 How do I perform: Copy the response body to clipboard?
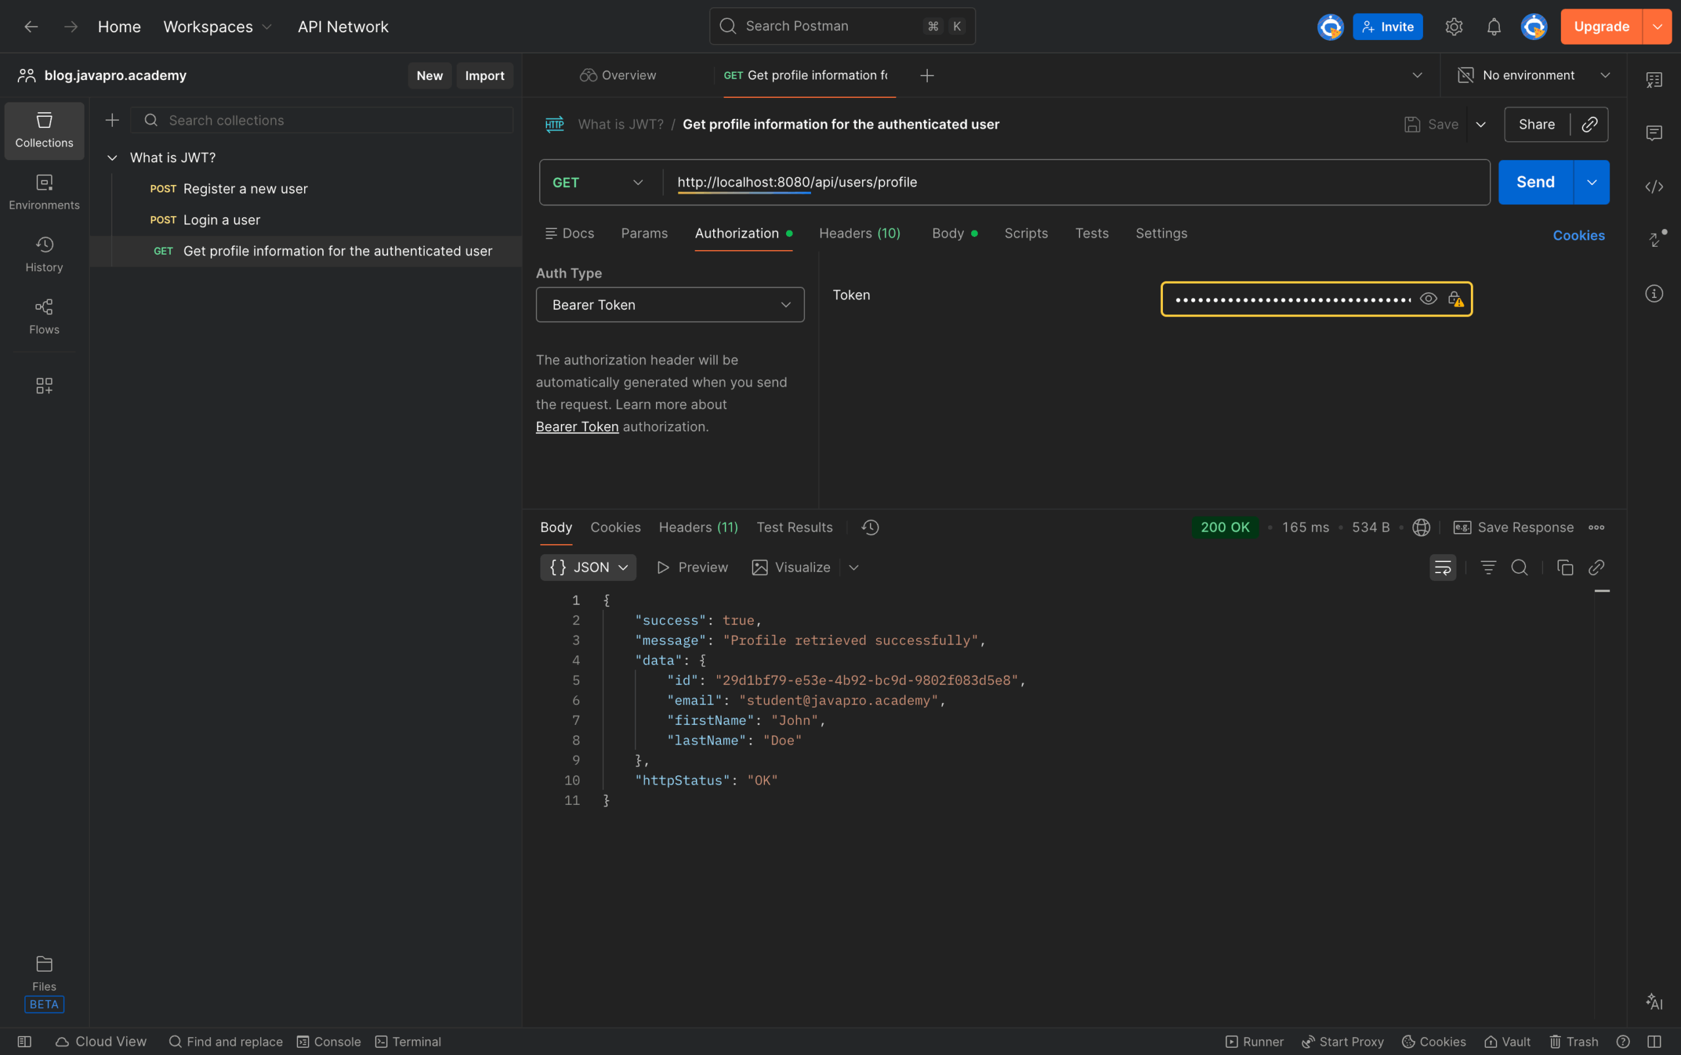coord(1563,567)
